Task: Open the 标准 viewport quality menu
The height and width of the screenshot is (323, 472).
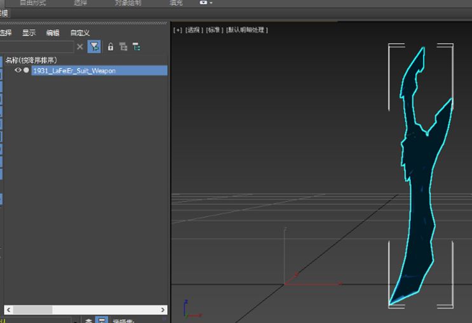Action: point(214,30)
